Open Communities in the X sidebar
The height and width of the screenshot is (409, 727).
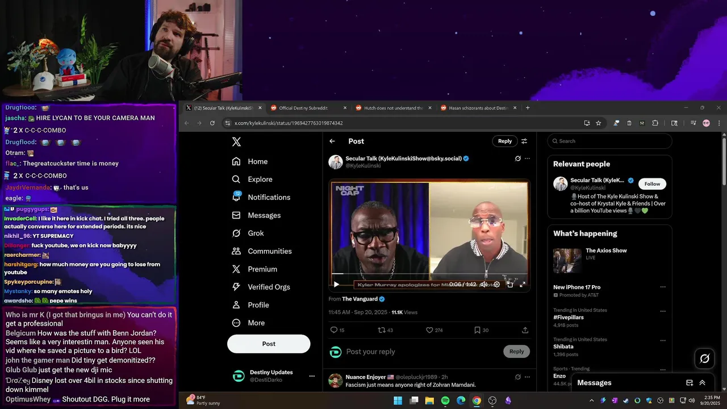tap(262, 251)
